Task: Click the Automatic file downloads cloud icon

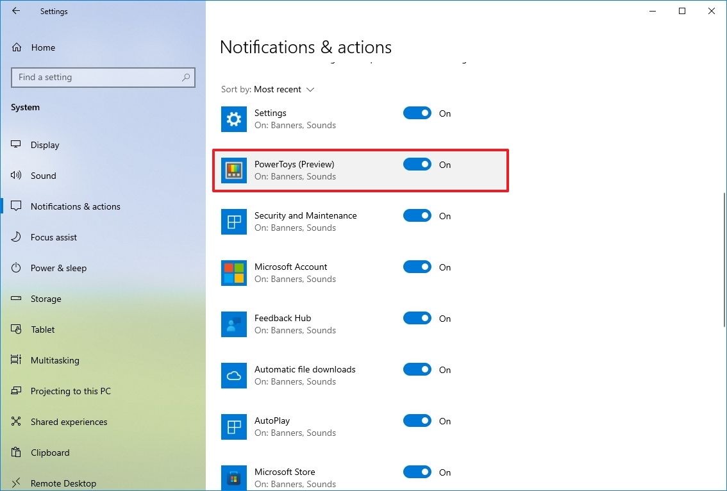Action: pyautogui.click(x=233, y=376)
